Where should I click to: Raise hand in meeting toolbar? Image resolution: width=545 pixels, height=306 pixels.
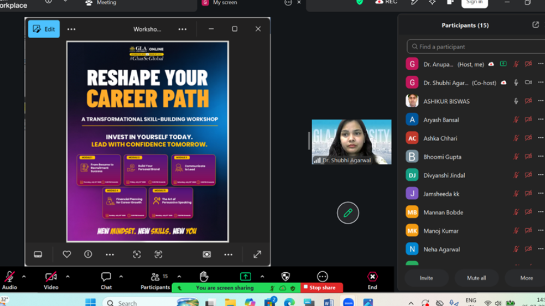[x=204, y=277]
